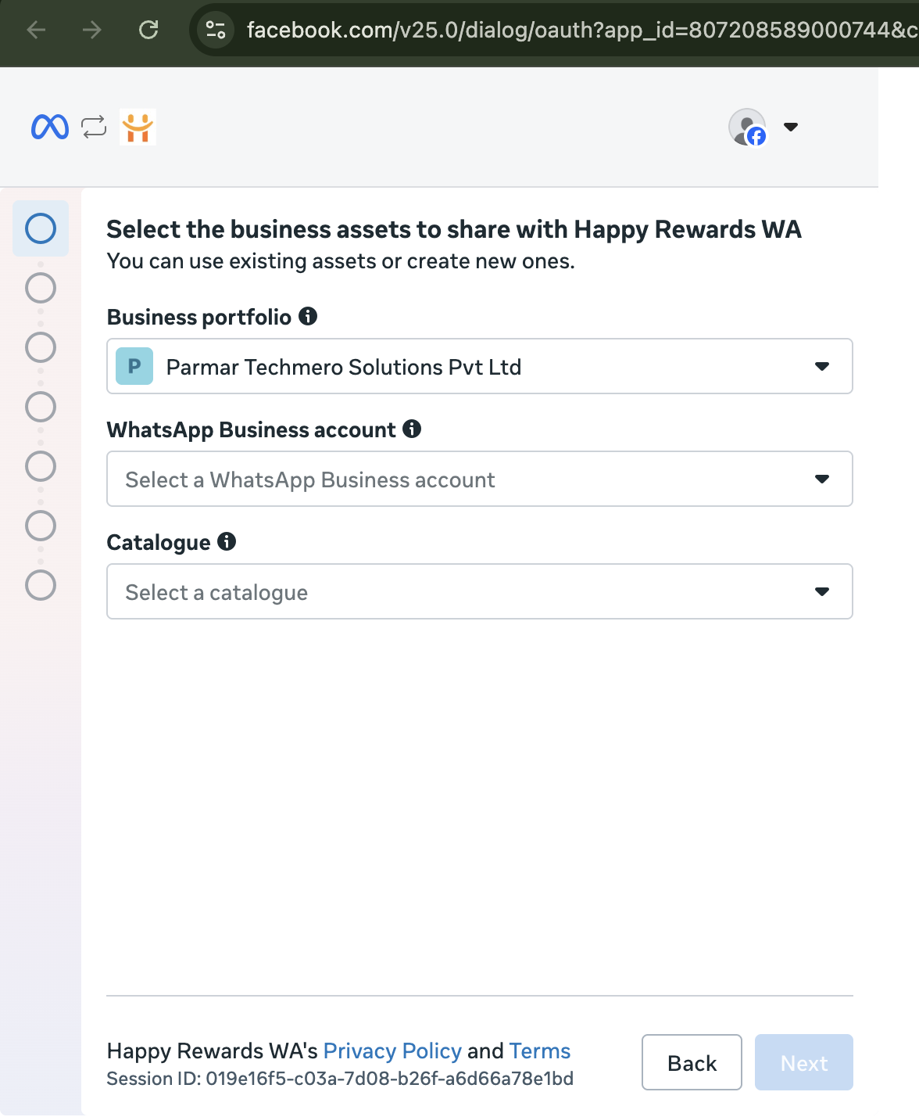Viewport: 919px width, 1117px height.
Task: Click the blue P portfolio avatar
Action: coord(134,366)
